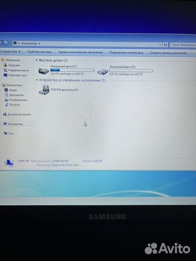The image size is (196, 261).
Task: Click Открыть панель управления
Action: [x=168, y=53]
